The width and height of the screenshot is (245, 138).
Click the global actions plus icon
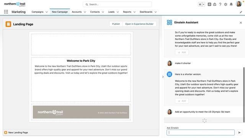click(x=209, y=4)
